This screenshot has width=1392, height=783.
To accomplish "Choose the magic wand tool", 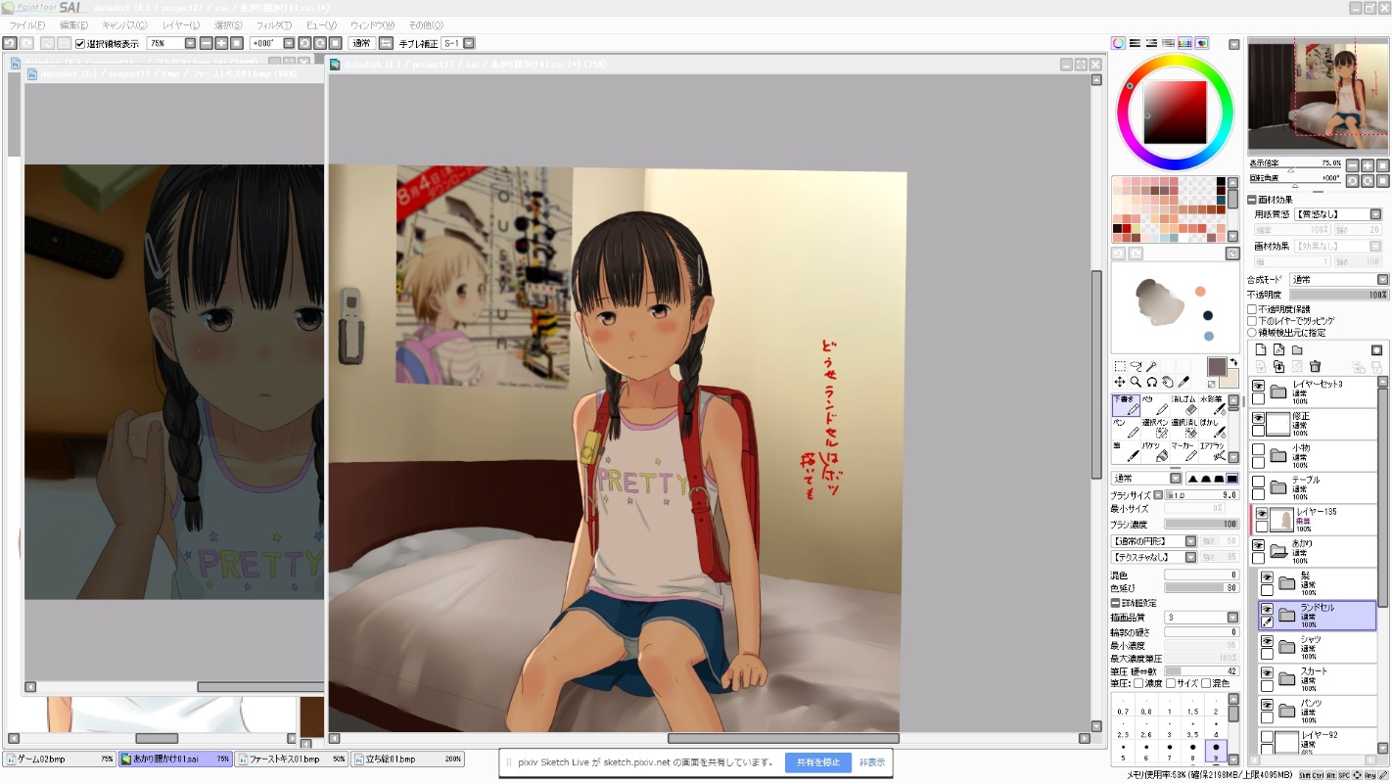I will click(1151, 366).
